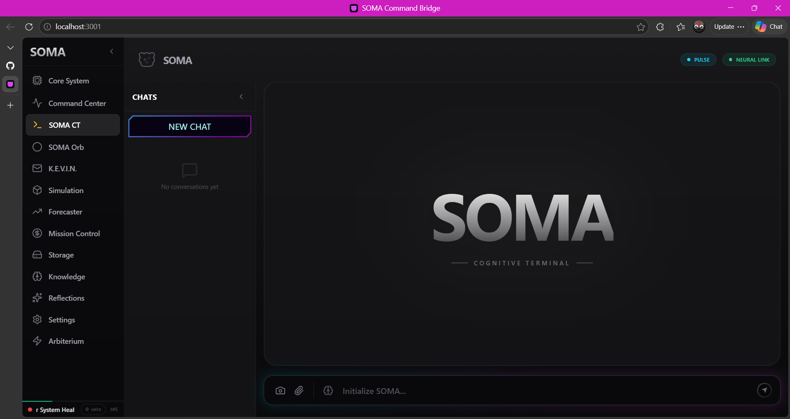The width and height of the screenshot is (790, 419).
Task: Click the Settings gear icon
Action: pos(37,320)
